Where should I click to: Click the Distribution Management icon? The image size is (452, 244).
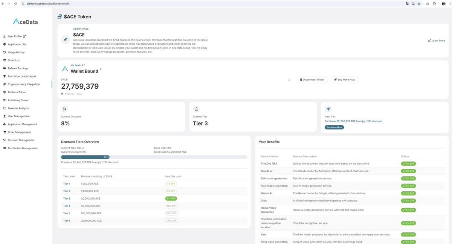[x=5, y=148]
